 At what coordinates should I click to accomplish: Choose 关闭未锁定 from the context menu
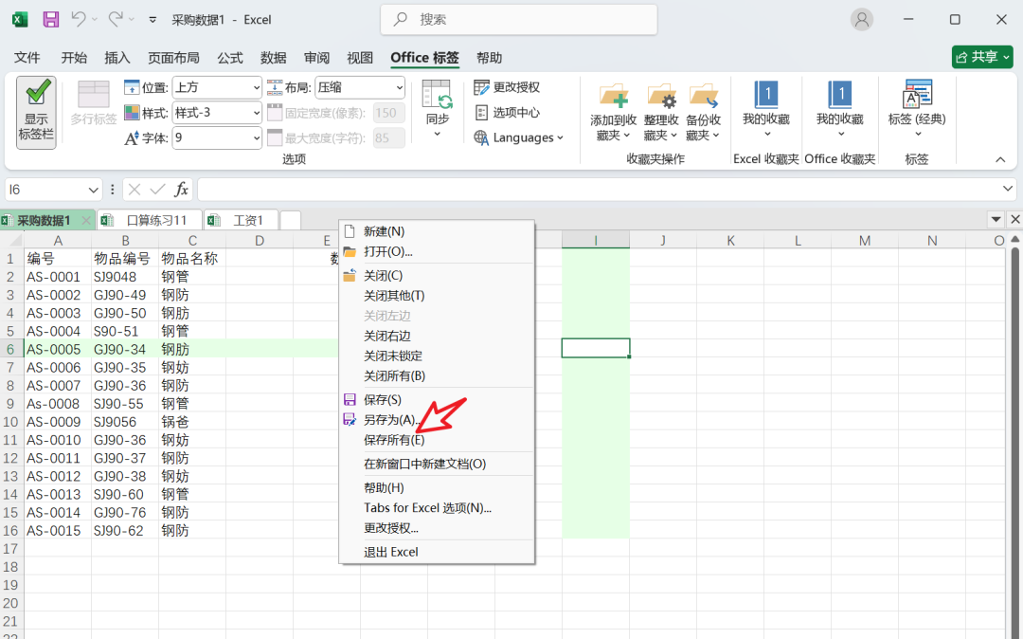point(437,356)
